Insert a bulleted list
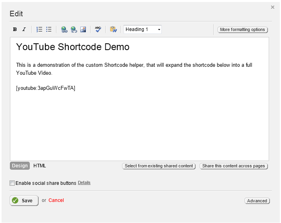The width and height of the screenshot is (281, 223). pos(49,29)
